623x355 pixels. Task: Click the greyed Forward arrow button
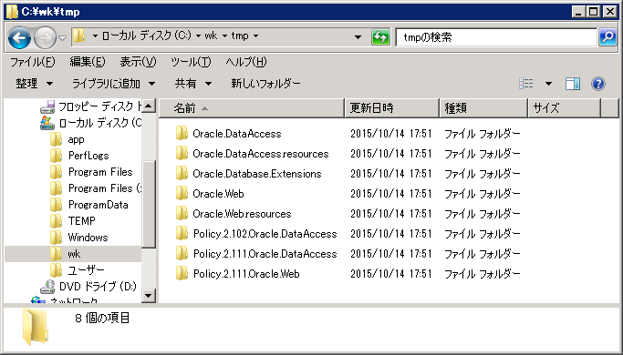point(45,37)
